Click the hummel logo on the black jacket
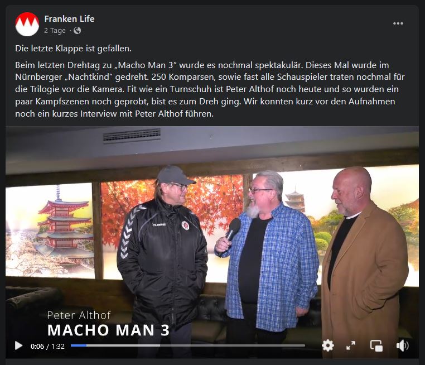425x365 pixels. pyautogui.click(x=159, y=224)
